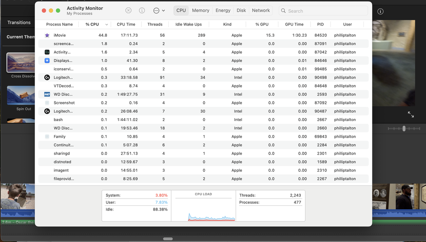
Task: Select the WD Disc... row with PID 2660
Action: 203,128
